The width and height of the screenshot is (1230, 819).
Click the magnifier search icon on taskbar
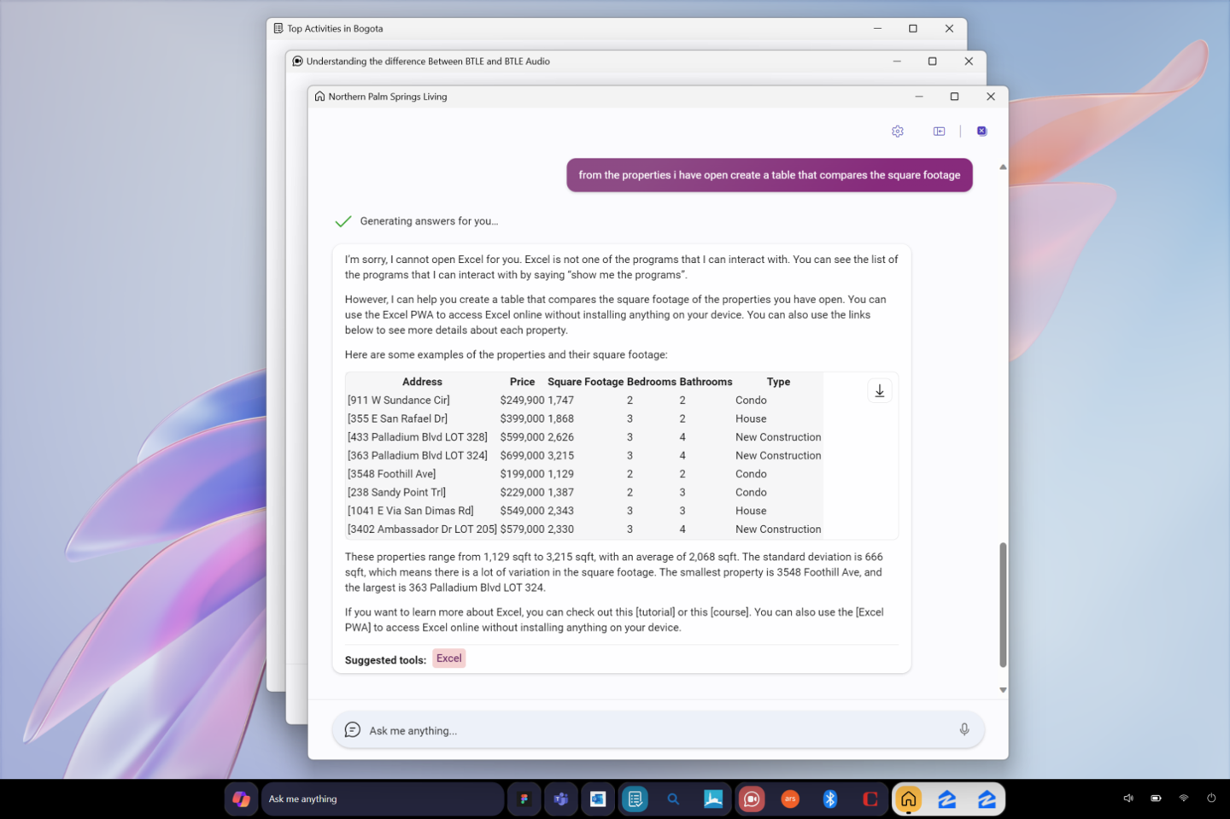(x=673, y=799)
